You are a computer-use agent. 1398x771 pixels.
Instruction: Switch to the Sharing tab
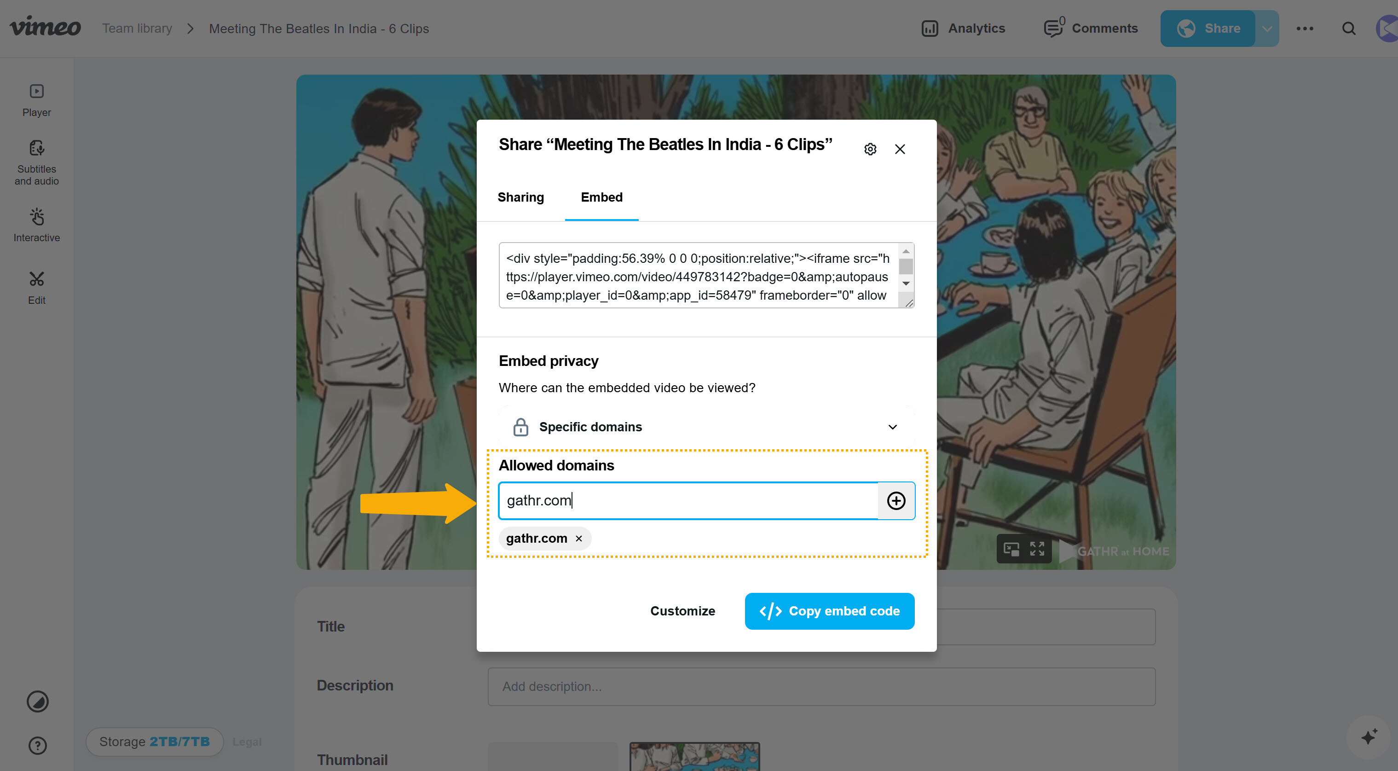click(520, 197)
